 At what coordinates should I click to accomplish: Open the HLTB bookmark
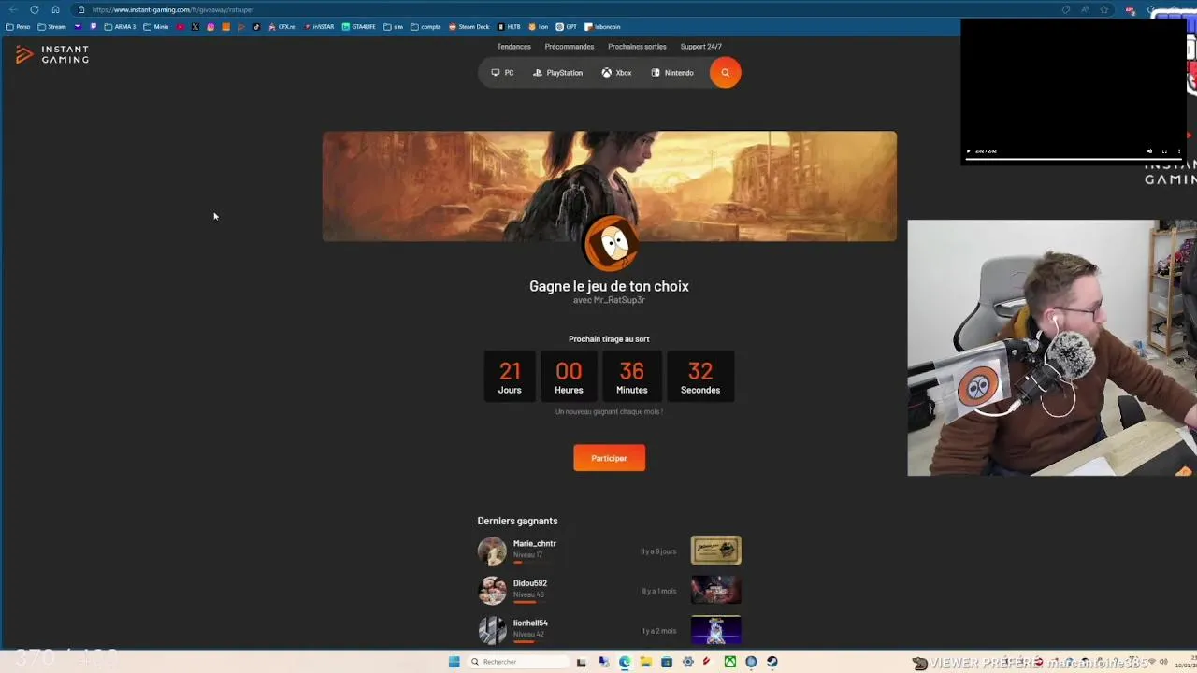[x=510, y=27]
